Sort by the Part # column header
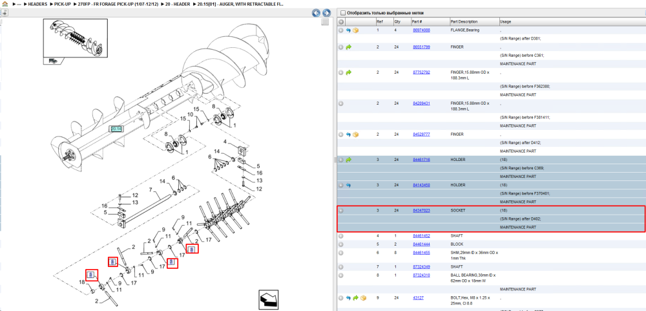The height and width of the screenshot is (311, 646). point(429,22)
